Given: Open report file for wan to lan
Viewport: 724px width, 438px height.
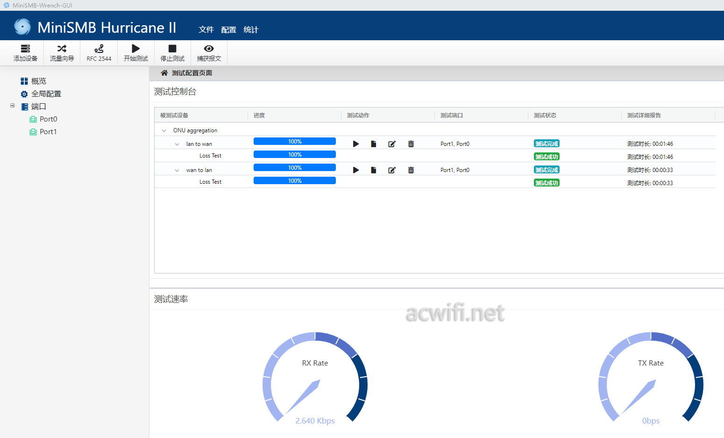Looking at the screenshot, I should (x=374, y=170).
